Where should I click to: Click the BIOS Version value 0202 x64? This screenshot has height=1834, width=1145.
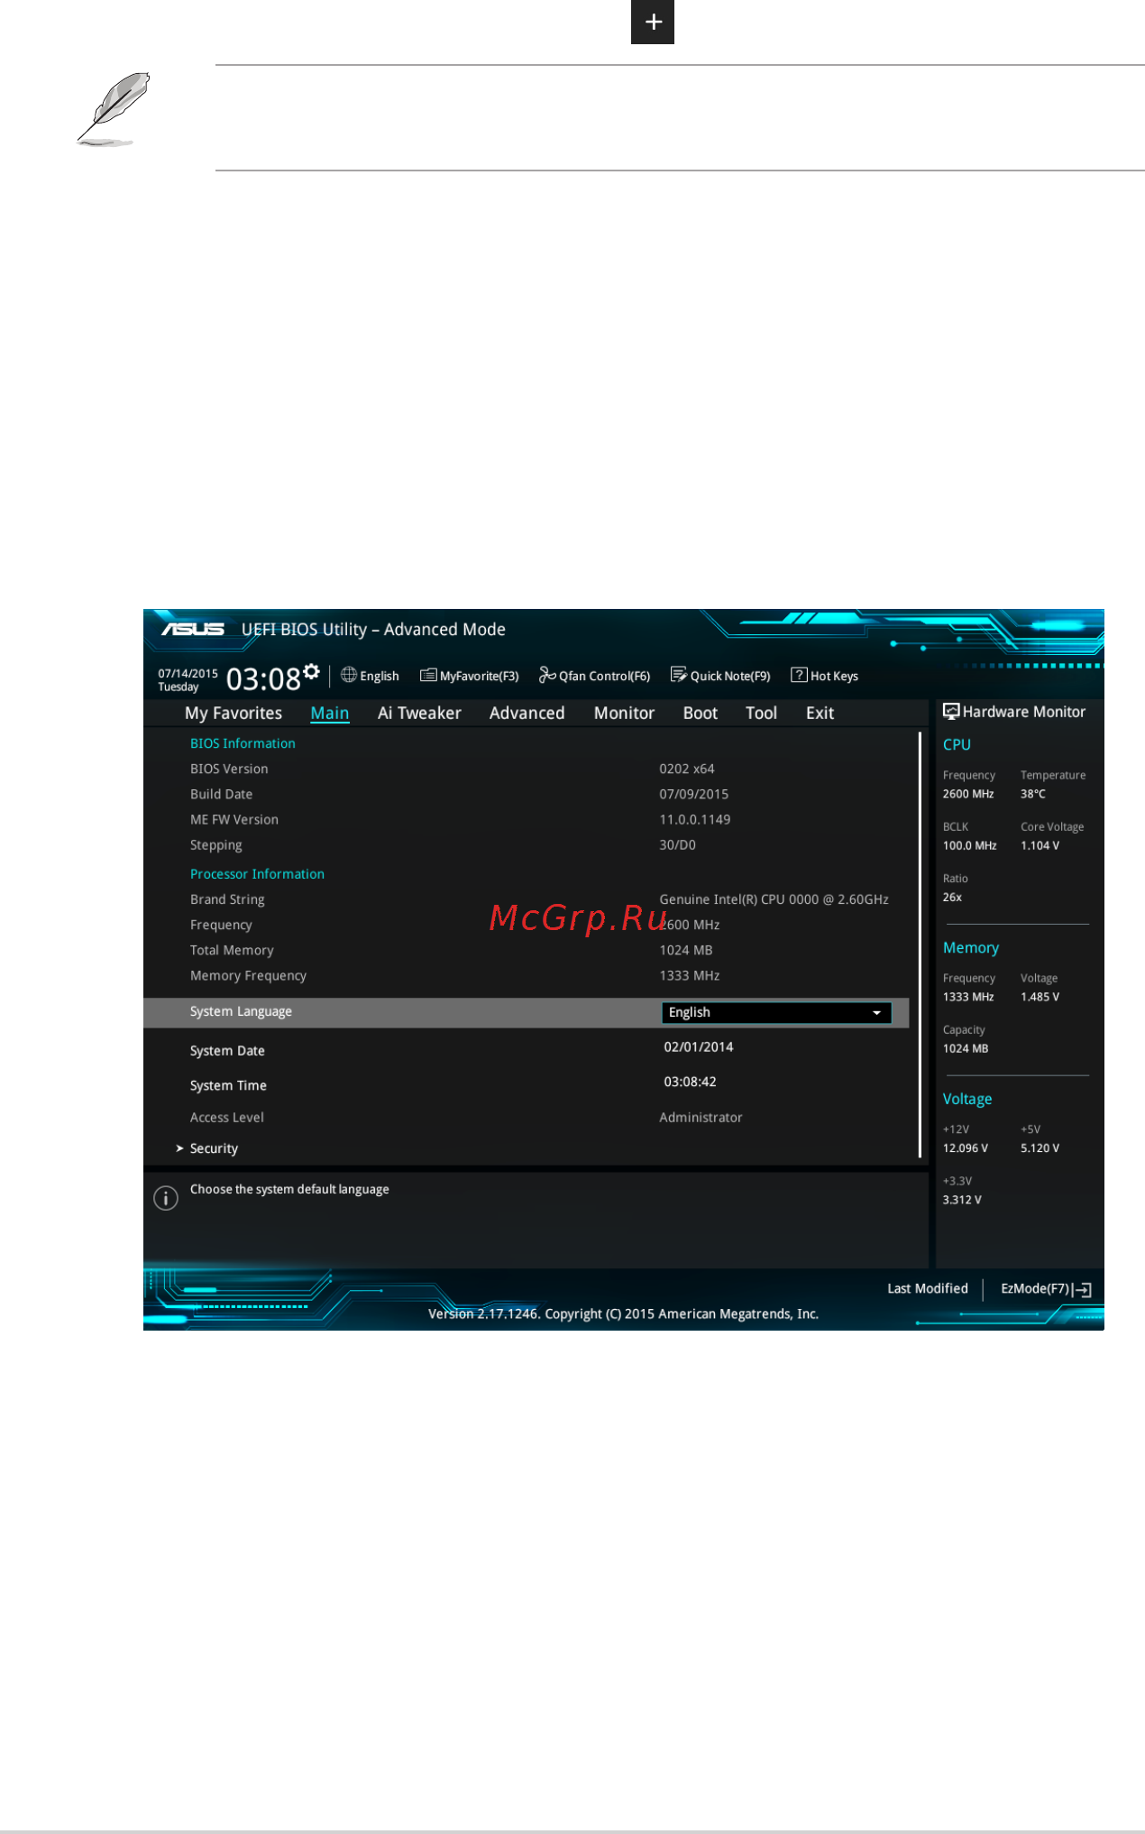pos(687,769)
